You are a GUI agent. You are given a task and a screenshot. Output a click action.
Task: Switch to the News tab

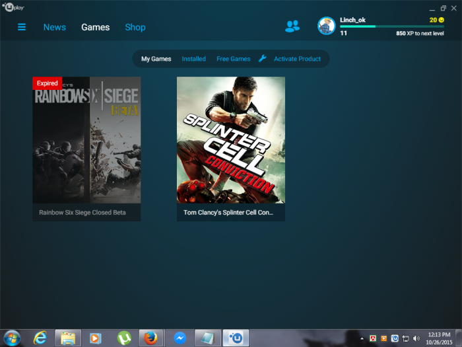[55, 27]
